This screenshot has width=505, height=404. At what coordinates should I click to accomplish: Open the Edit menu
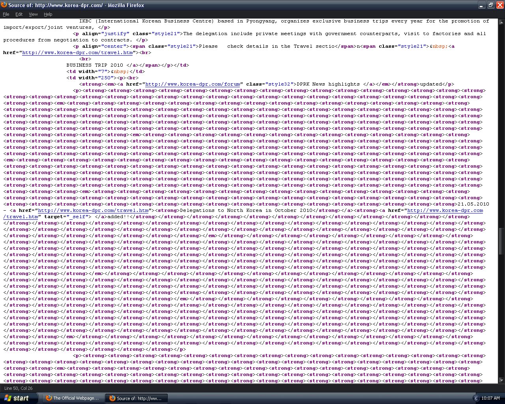pos(19,14)
